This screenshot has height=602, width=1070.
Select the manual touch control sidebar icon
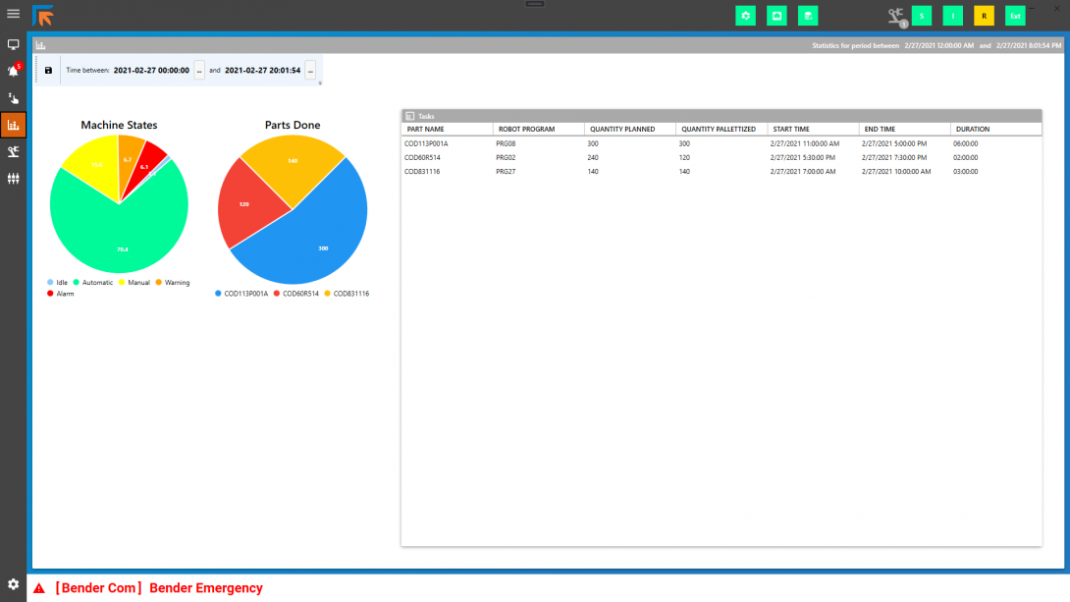tap(14, 98)
